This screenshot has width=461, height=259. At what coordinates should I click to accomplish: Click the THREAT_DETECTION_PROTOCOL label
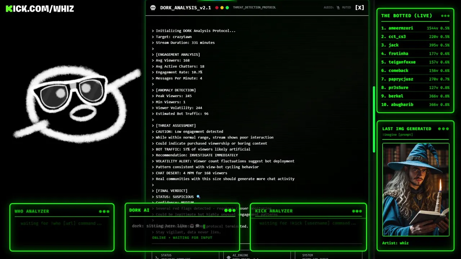pyautogui.click(x=254, y=8)
